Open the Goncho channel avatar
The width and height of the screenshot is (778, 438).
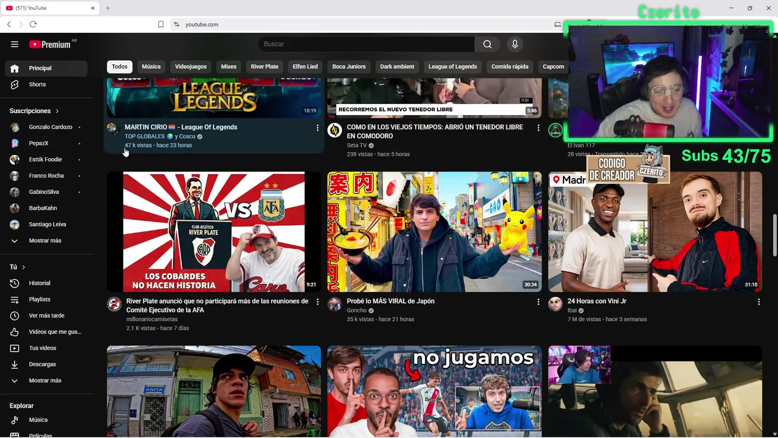coord(335,304)
